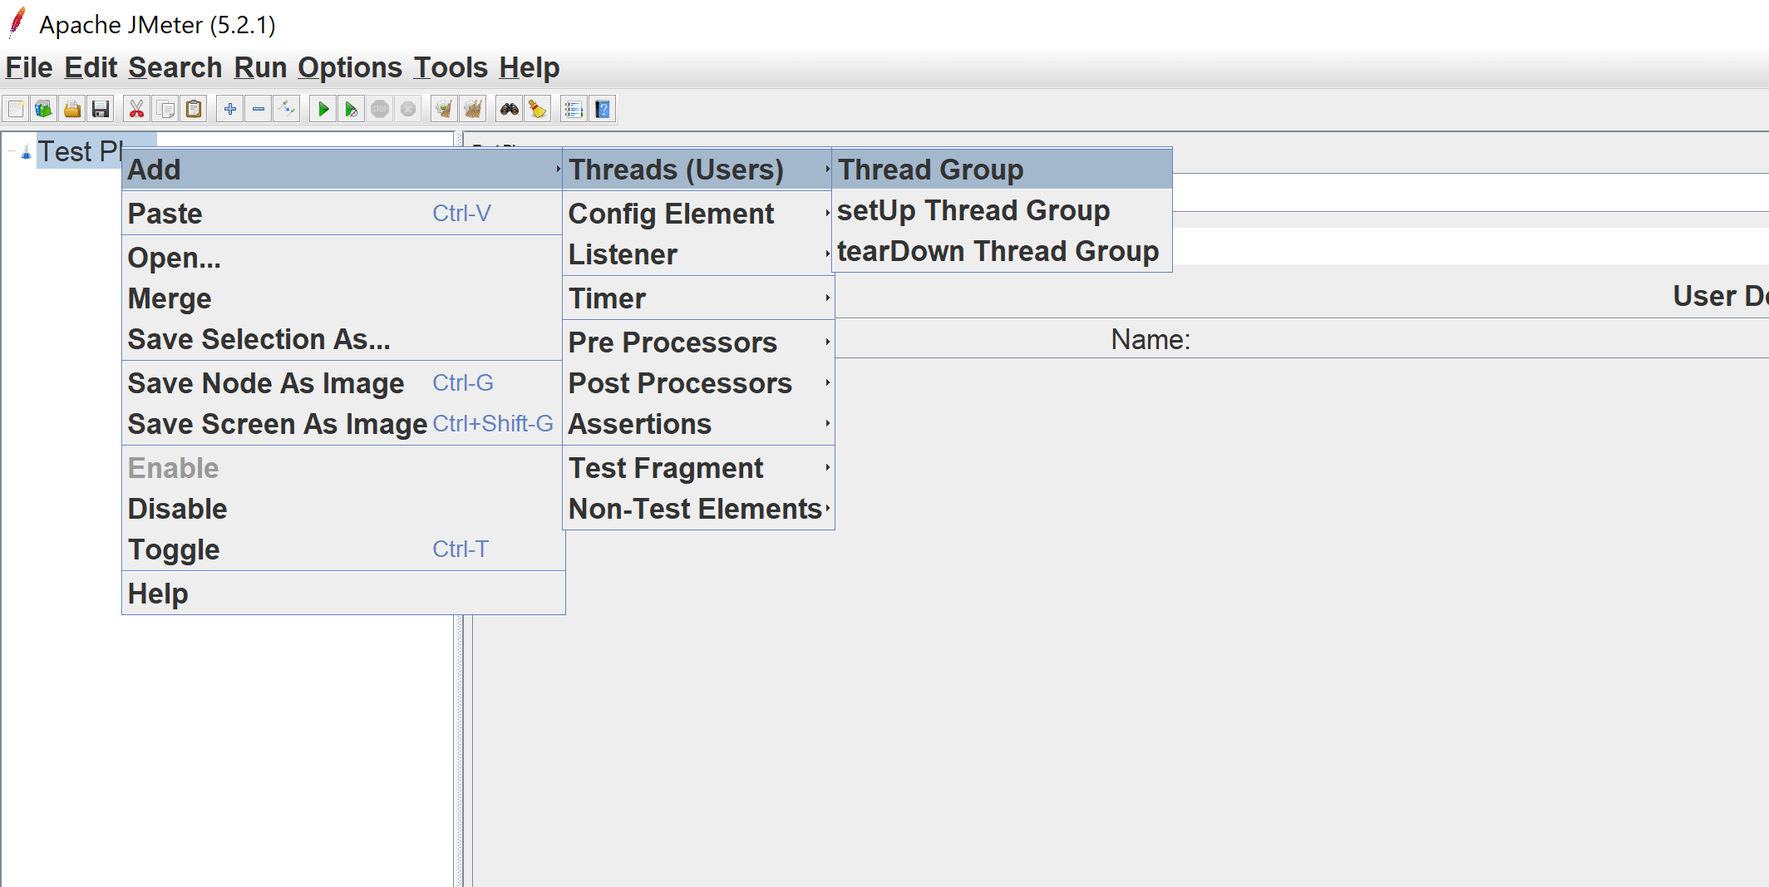
Task: Open the Templates icon in toolbar
Action: click(44, 109)
